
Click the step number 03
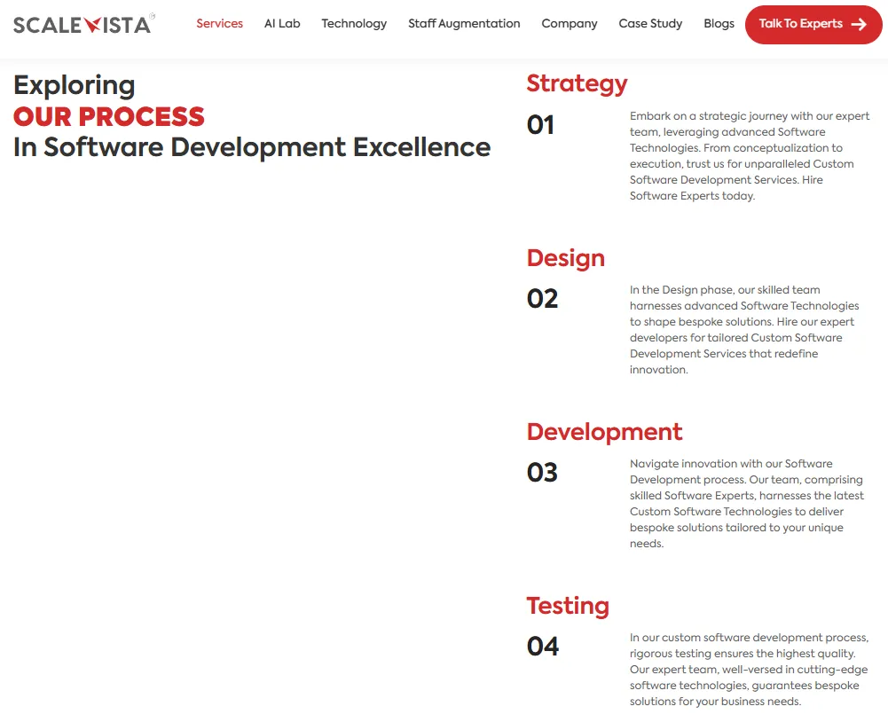click(x=542, y=473)
